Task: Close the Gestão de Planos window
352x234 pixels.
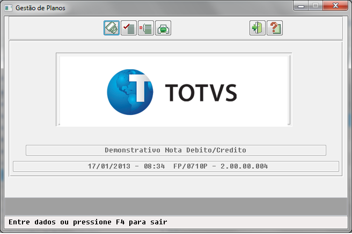Action: pyautogui.click(x=335, y=6)
